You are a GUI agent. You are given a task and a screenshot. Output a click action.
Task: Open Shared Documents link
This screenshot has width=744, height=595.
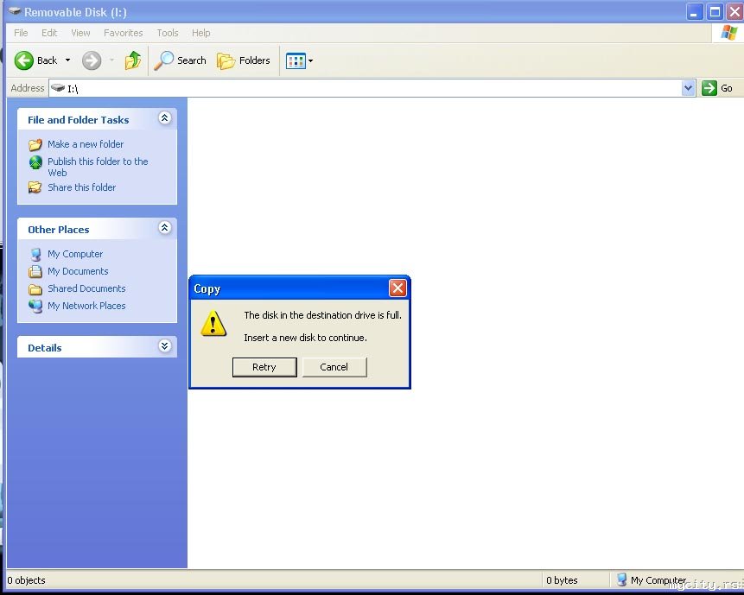click(86, 288)
